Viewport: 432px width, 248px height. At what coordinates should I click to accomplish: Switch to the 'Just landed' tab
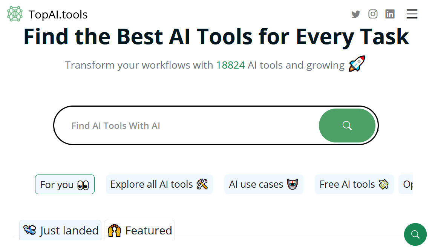(60, 230)
